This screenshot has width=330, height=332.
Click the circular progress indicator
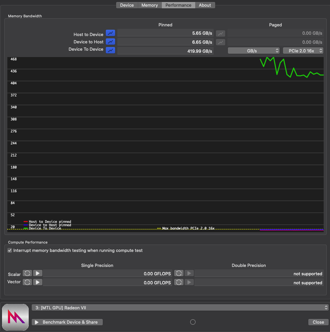193,322
